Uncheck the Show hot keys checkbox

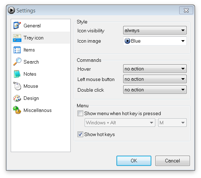(x=80, y=134)
